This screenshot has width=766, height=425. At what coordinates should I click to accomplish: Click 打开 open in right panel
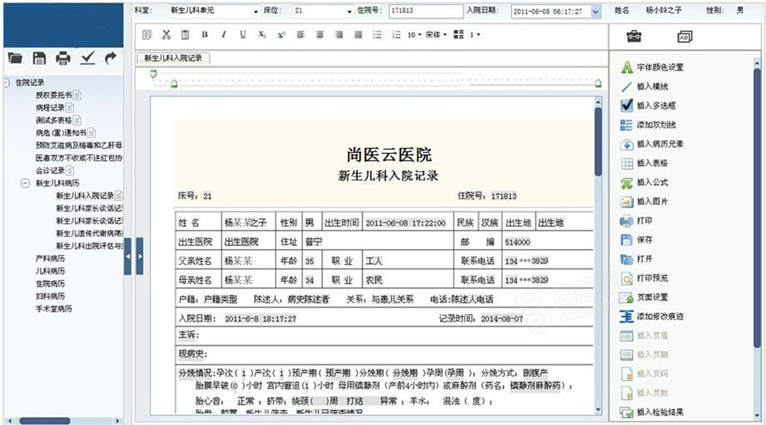click(x=636, y=259)
